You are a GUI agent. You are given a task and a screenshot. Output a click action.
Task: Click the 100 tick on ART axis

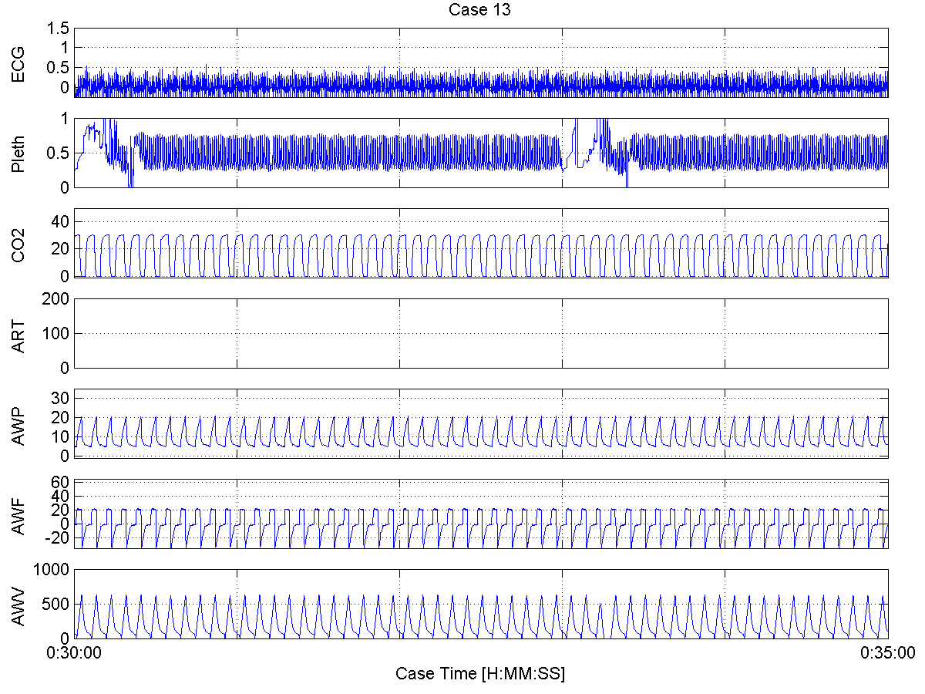pos(57,333)
